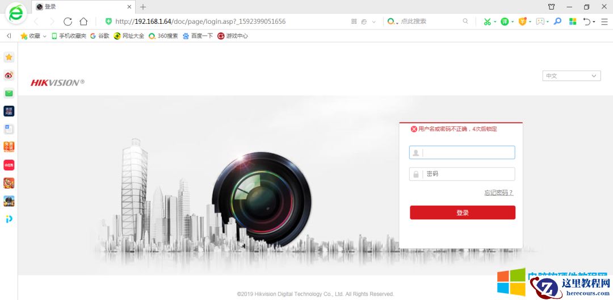The height and width of the screenshot is (300, 613).
Task: Open the 谷歌 bookmark
Action: pos(100,36)
